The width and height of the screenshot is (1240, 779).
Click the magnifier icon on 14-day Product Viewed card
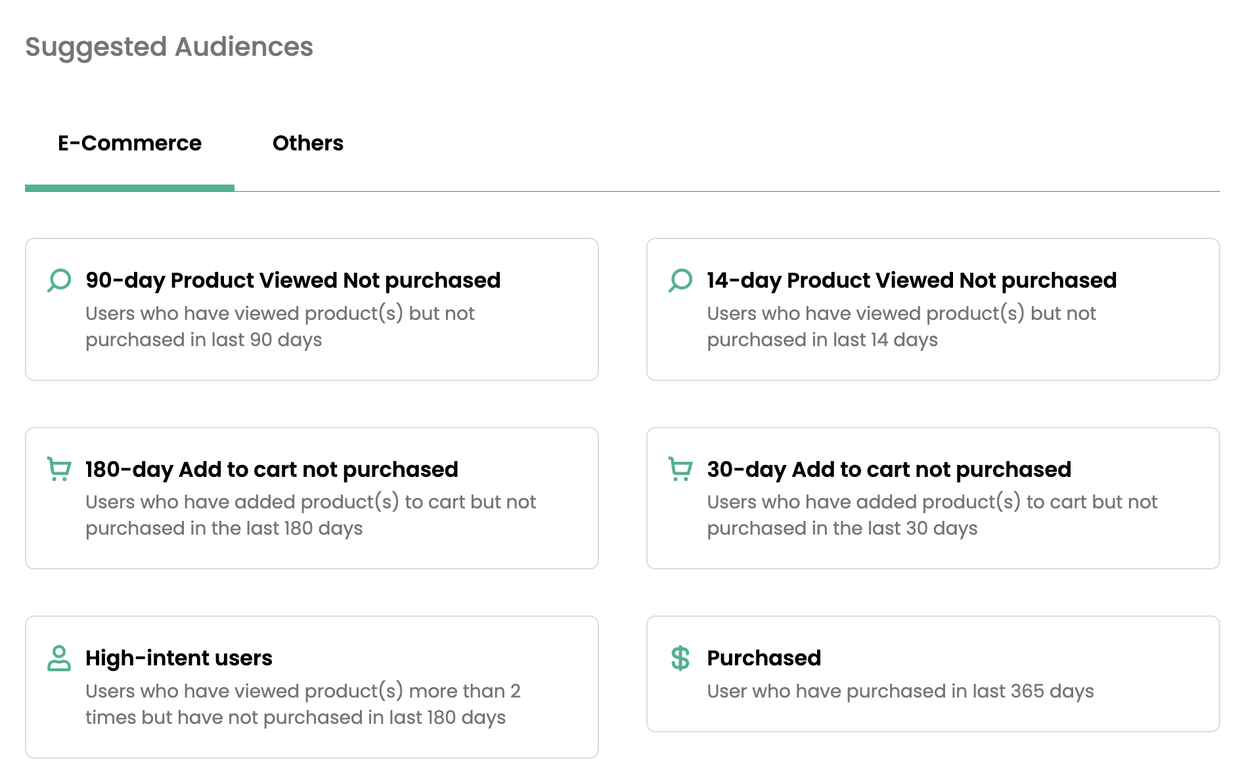(680, 280)
